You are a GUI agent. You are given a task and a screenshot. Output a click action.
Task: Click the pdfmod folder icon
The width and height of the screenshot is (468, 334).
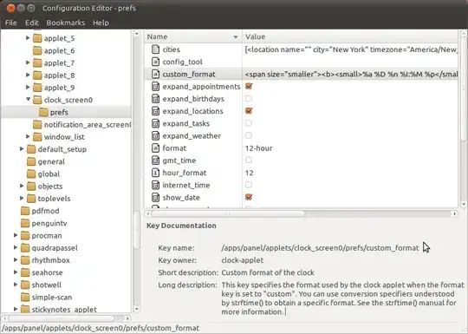pyautogui.click(x=25, y=211)
